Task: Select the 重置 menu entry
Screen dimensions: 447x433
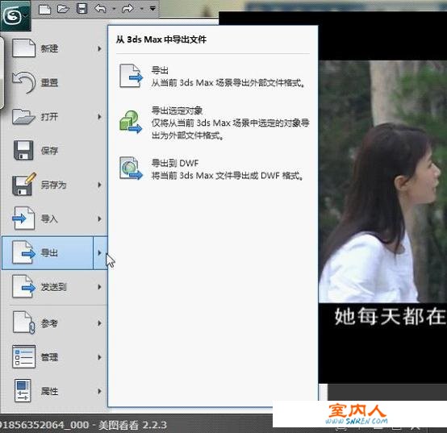Action: coord(54,82)
